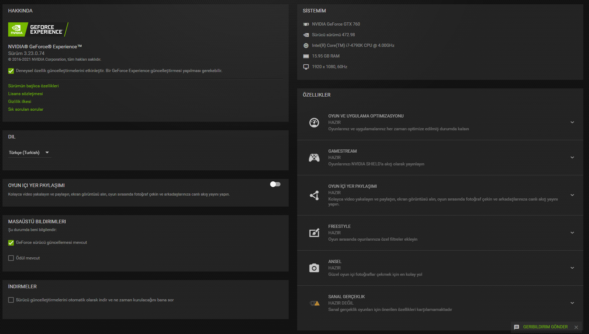Expand the Sanal Gerçeklik section
This screenshot has width=589, height=334.
tap(572, 303)
